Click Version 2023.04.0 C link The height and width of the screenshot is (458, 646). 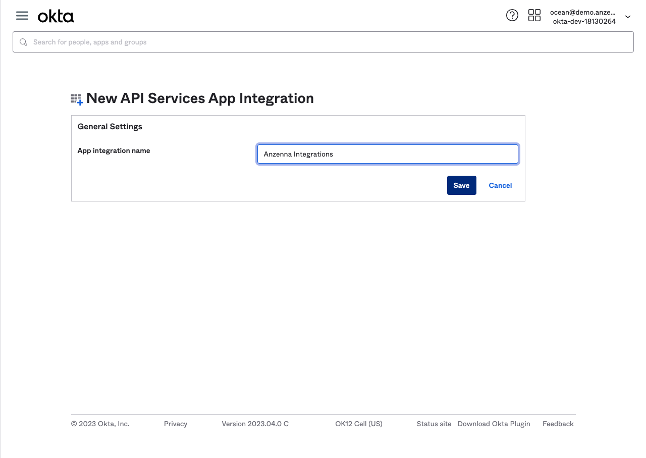(255, 424)
